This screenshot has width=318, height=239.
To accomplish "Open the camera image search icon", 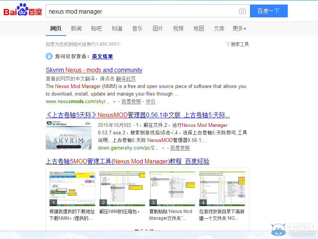I will click(242, 11).
